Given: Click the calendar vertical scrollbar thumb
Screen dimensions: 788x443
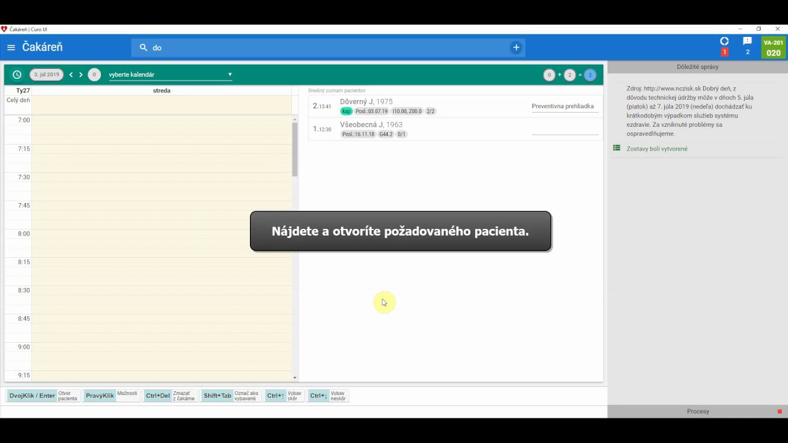Looking at the screenshot, I should [295, 149].
